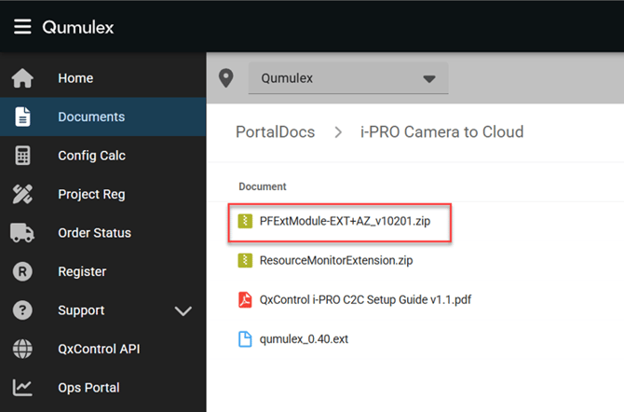Click the Order Status truck icon
This screenshot has width=624, height=412.
[22, 233]
